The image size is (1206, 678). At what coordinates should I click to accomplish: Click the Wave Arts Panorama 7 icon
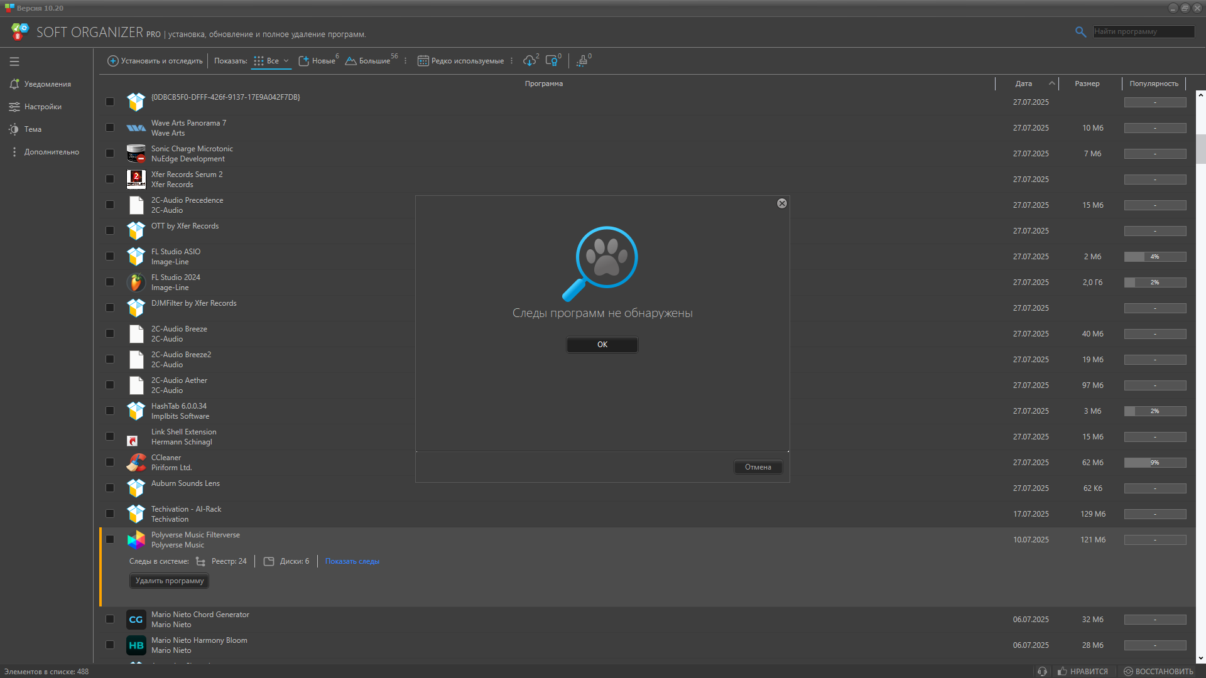[x=136, y=128]
